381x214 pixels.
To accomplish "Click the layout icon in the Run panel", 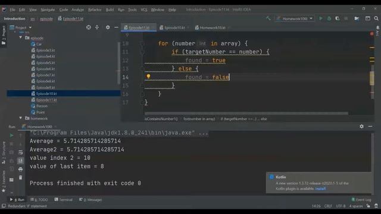I will 11,180.
